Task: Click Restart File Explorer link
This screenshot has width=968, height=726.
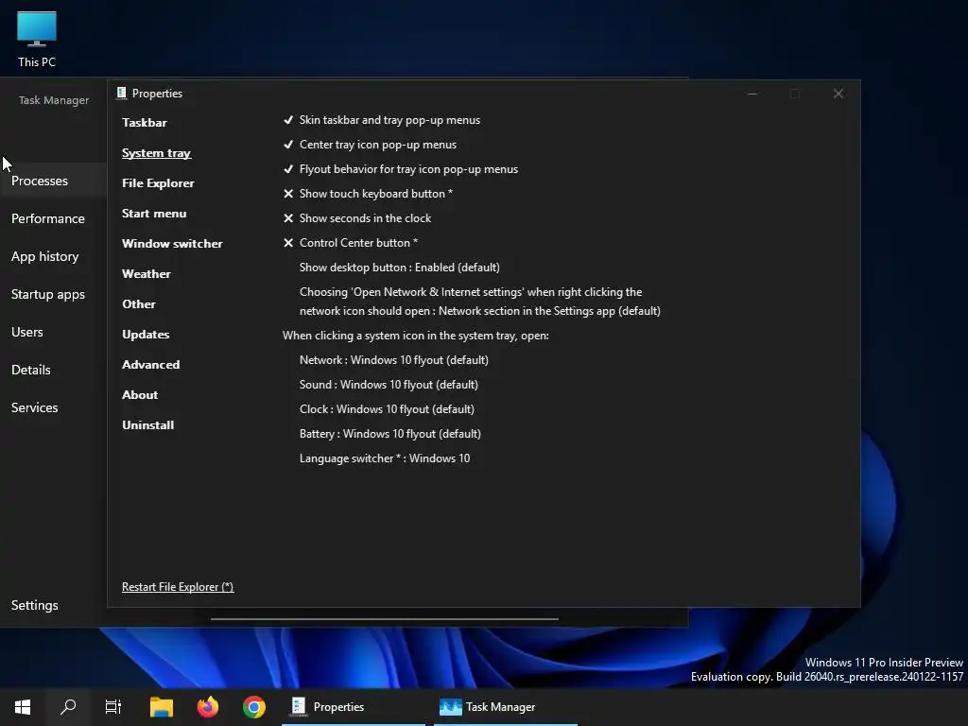Action: 178,587
